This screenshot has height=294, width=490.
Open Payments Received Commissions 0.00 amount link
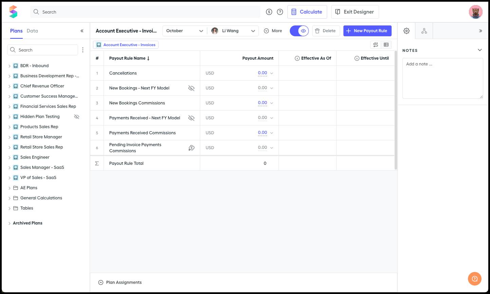(262, 133)
